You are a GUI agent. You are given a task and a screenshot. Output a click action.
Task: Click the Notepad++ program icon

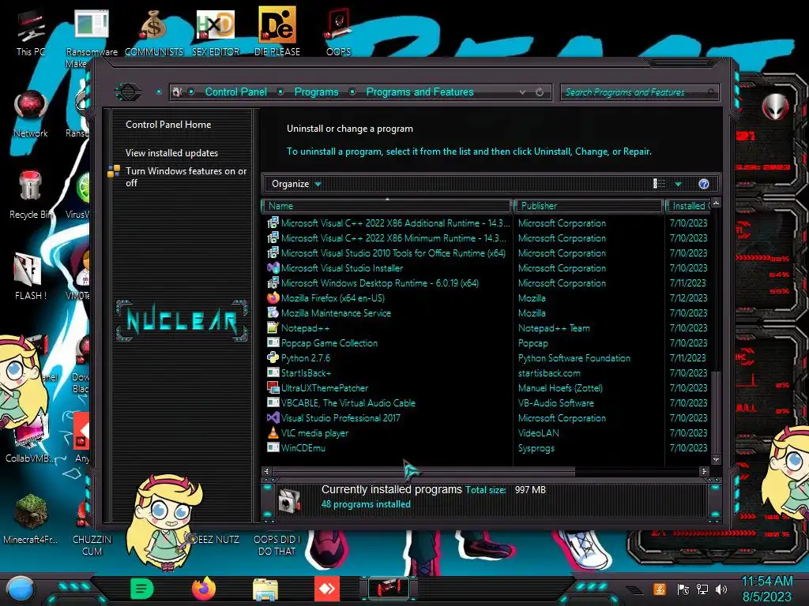273,327
